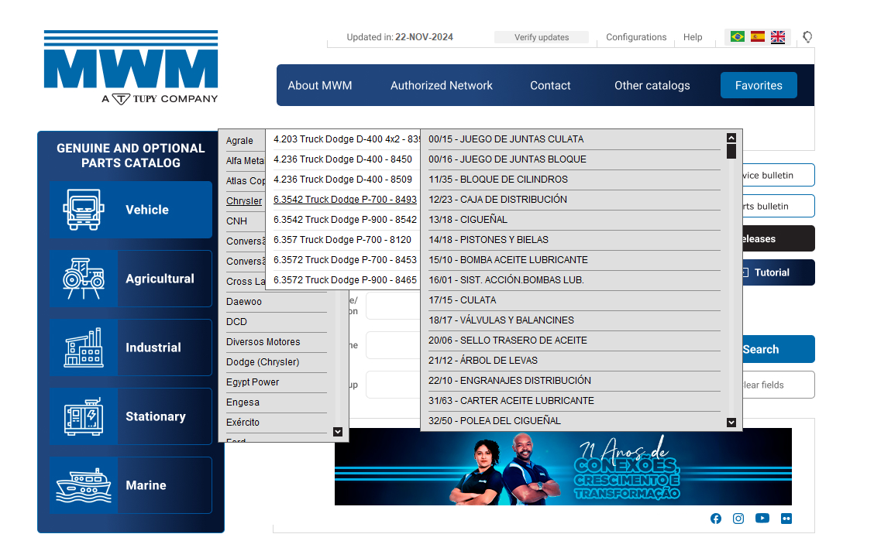Image resolution: width=874 pixels, height=558 pixels.
Task: Open the Agricultural tractor icon
Action: [84, 279]
